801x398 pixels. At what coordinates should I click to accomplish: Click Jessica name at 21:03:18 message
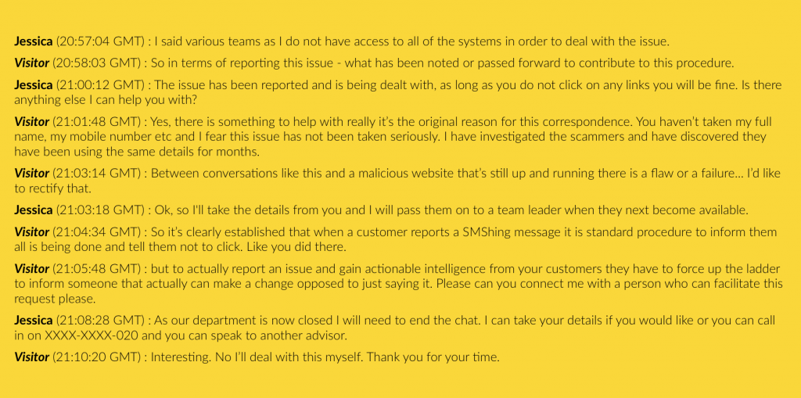pyautogui.click(x=33, y=210)
